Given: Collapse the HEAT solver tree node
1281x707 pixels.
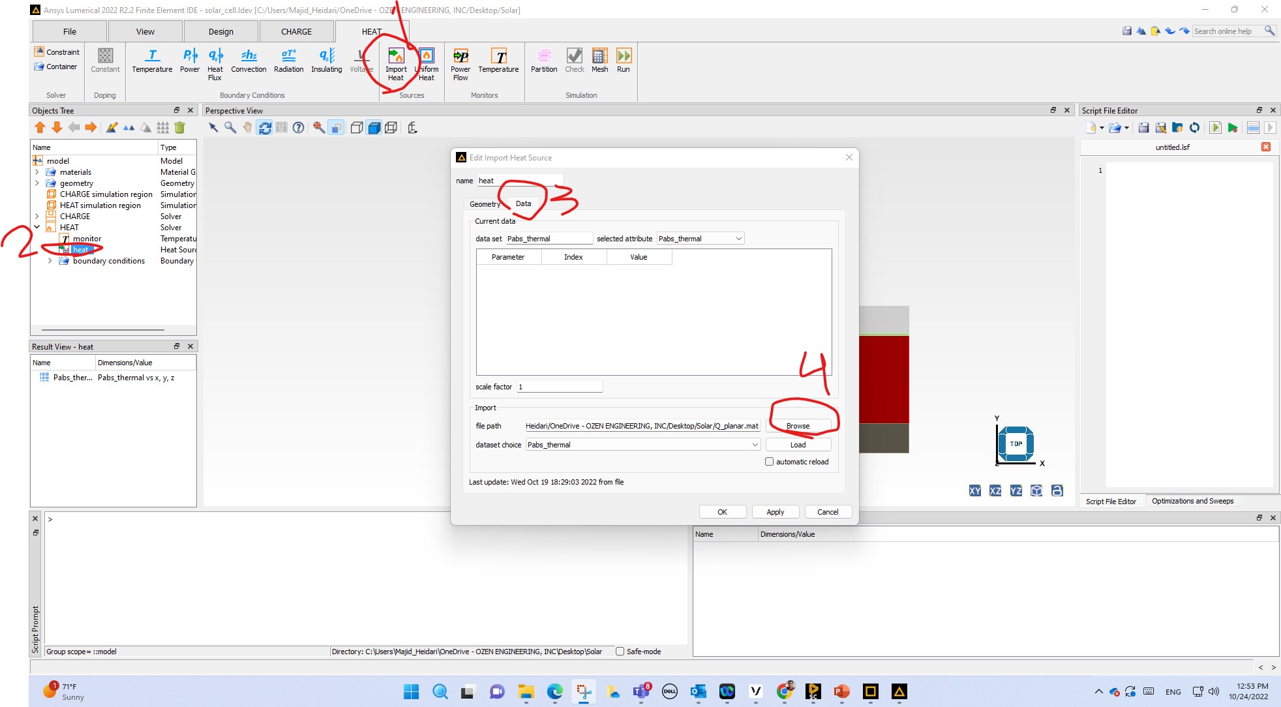Looking at the screenshot, I should 37,228.
